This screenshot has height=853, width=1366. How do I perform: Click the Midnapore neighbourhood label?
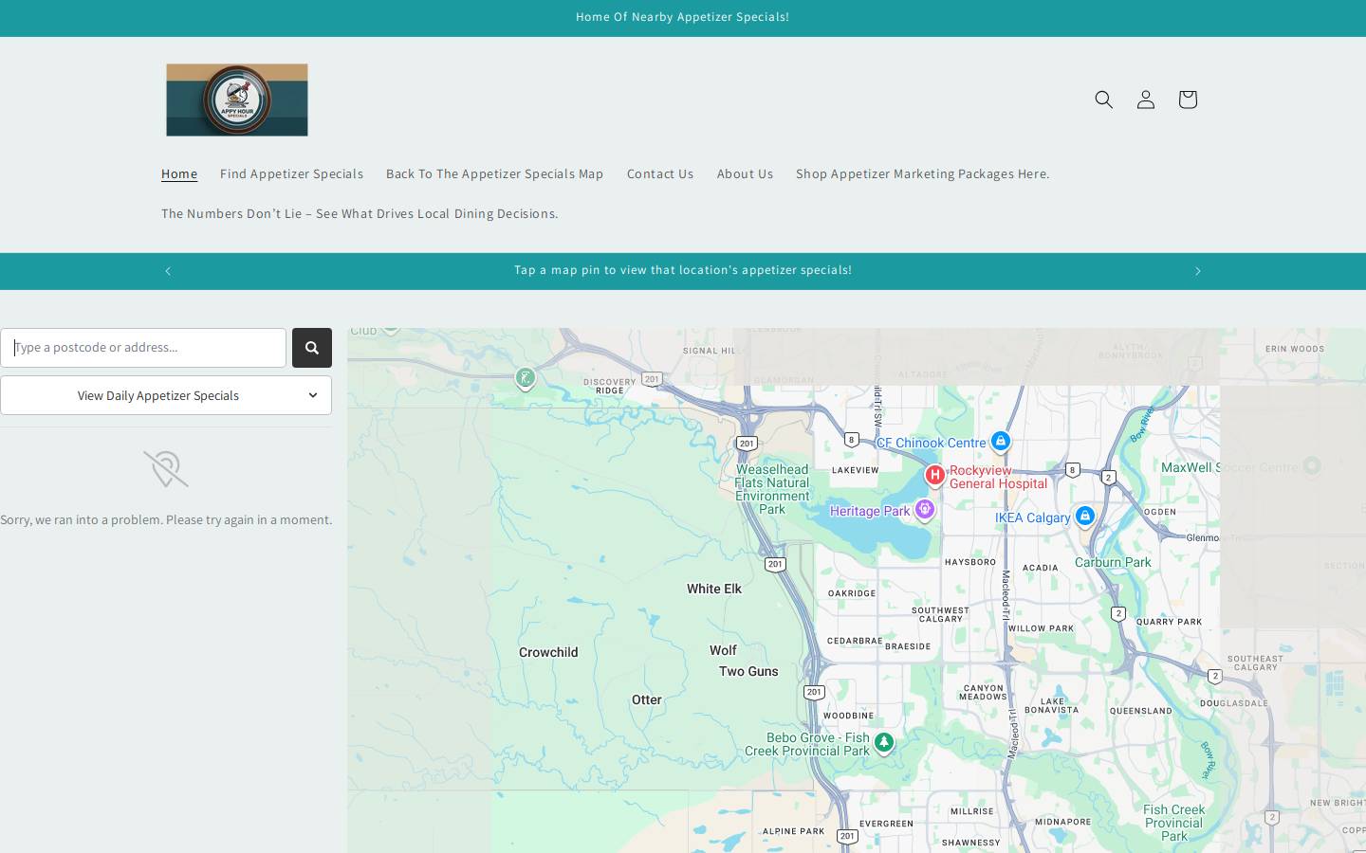(x=1063, y=822)
